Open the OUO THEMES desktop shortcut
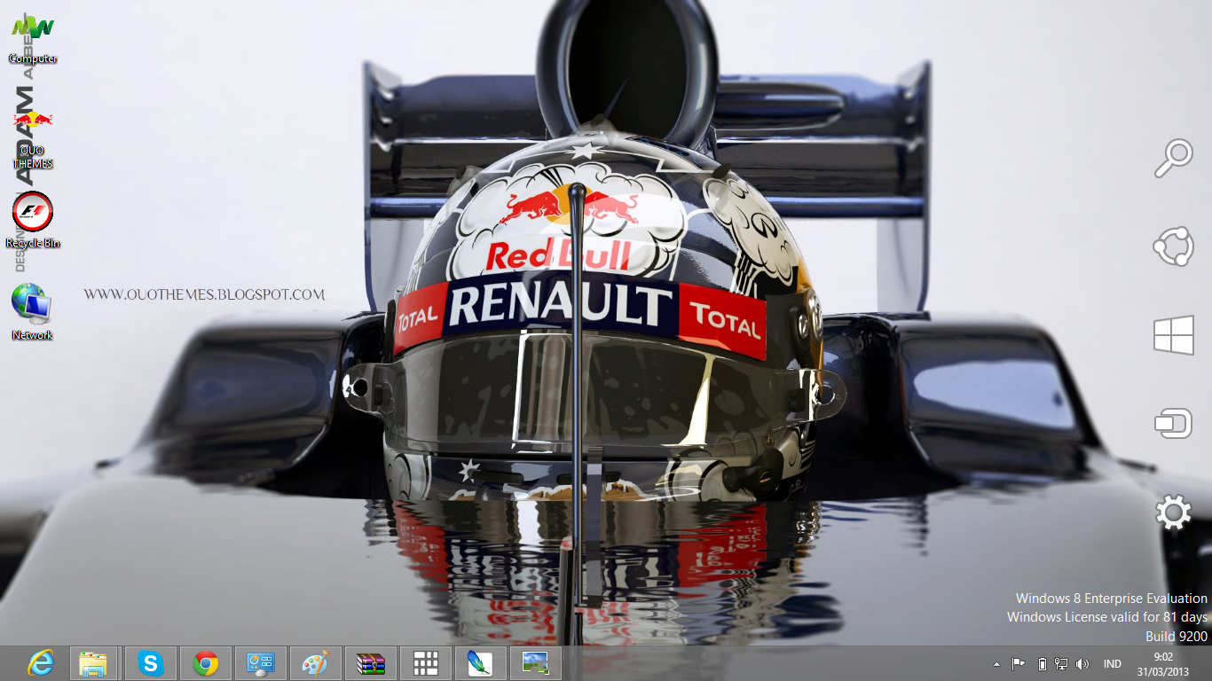The height and width of the screenshot is (681, 1212). point(33,138)
